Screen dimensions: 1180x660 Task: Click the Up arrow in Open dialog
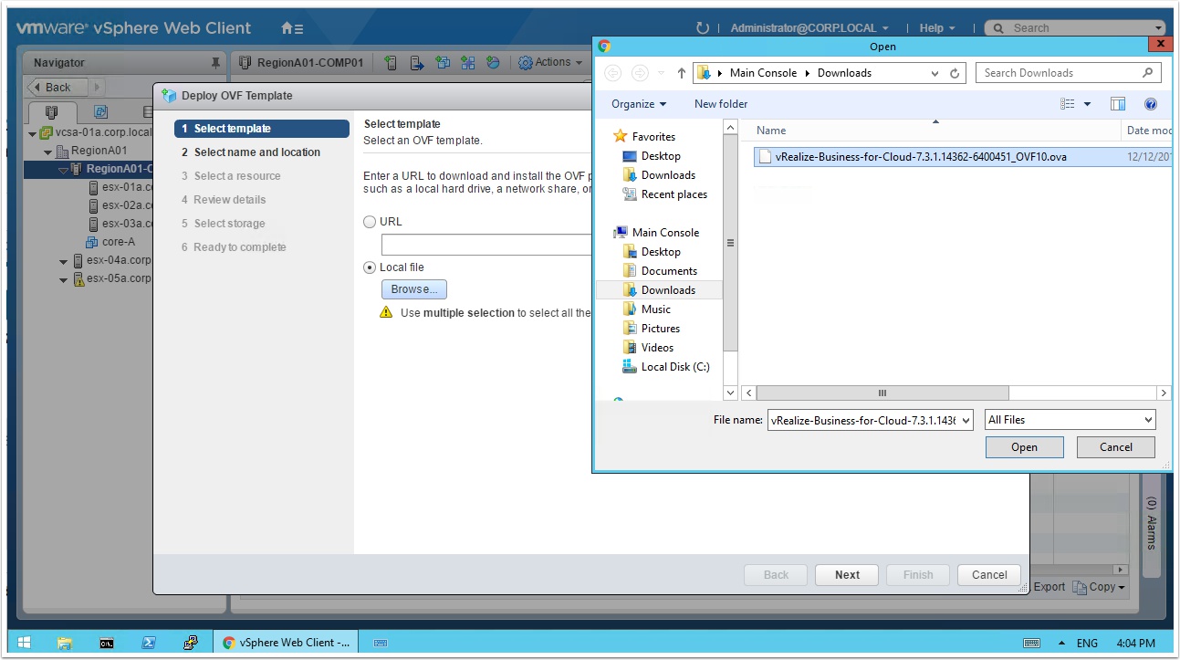point(681,73)
